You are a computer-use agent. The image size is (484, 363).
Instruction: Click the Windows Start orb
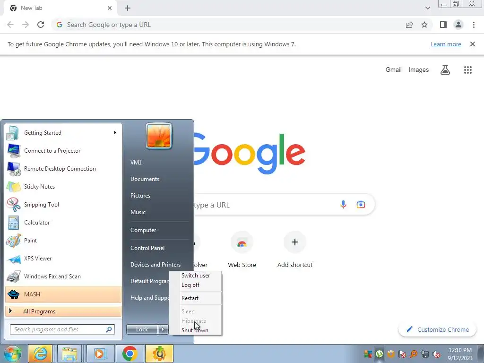coord(12,354)
